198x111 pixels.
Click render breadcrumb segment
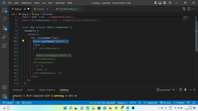tap(48, 14)
